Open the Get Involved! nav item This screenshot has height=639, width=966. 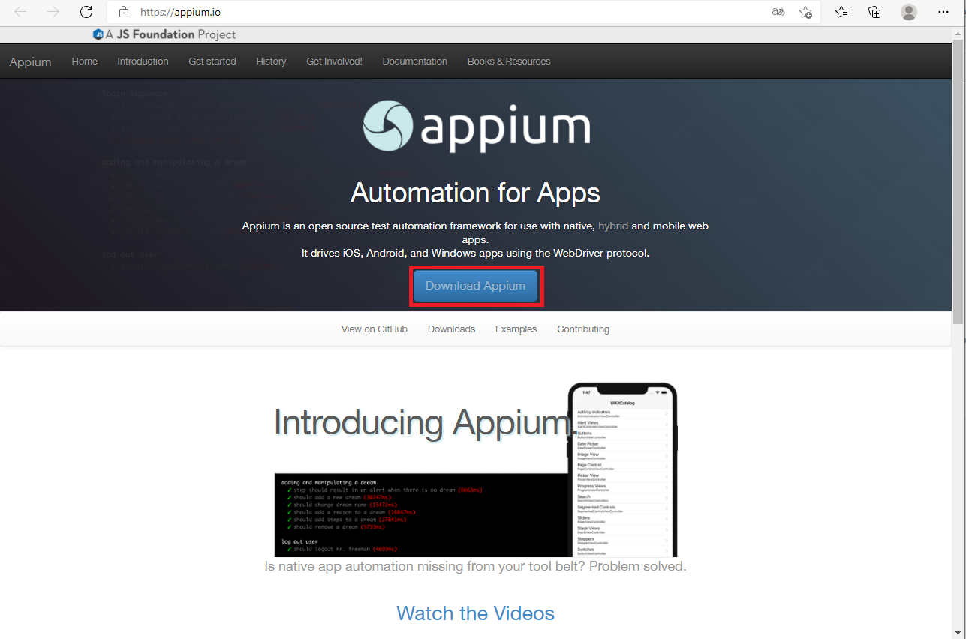pos(334,61)
